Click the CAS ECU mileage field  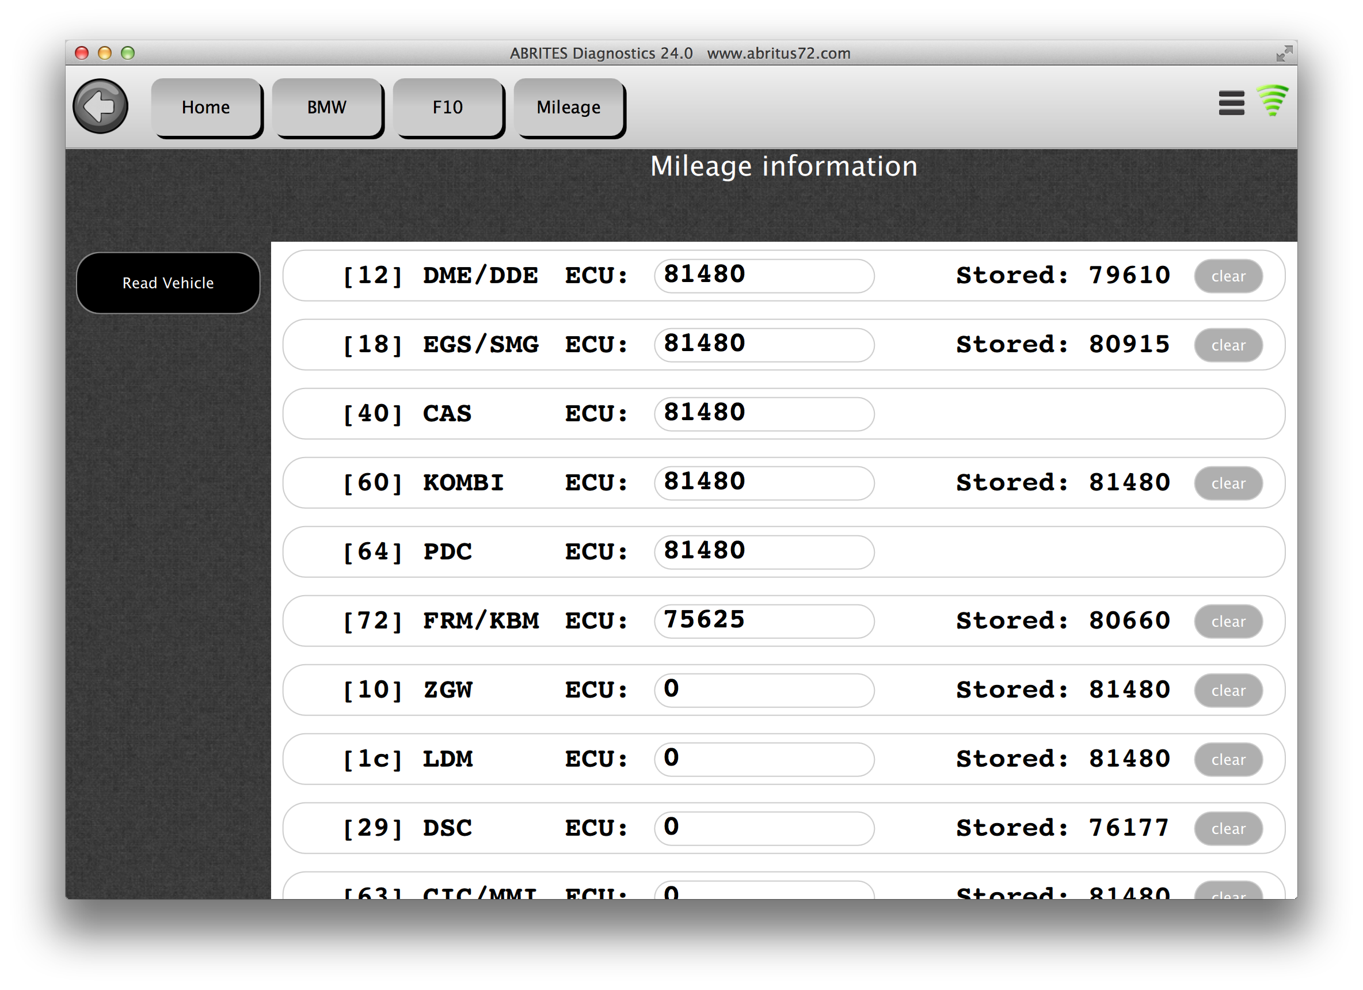[x=763, y=414]
